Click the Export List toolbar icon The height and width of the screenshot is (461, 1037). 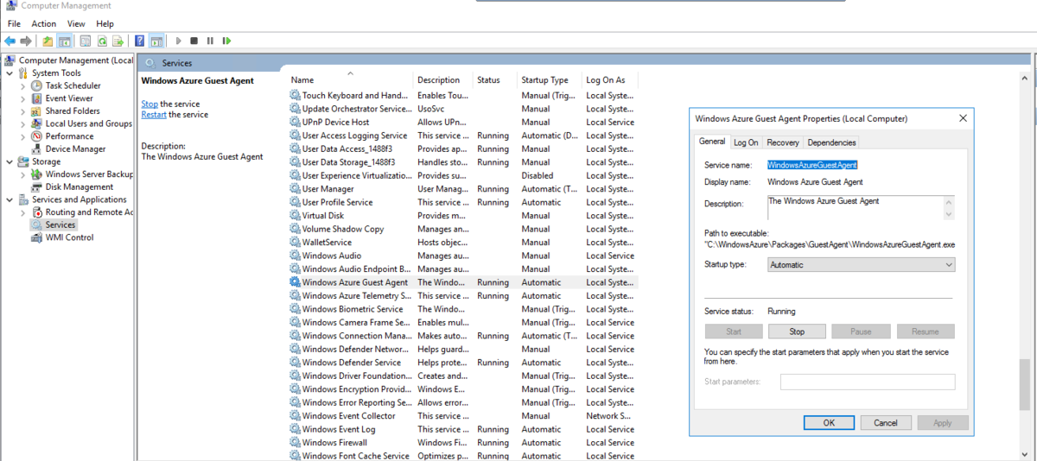[118, 41]
